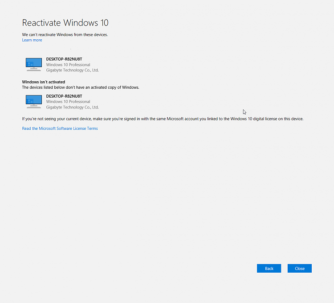Click the Back button

(x=269, y=269)
